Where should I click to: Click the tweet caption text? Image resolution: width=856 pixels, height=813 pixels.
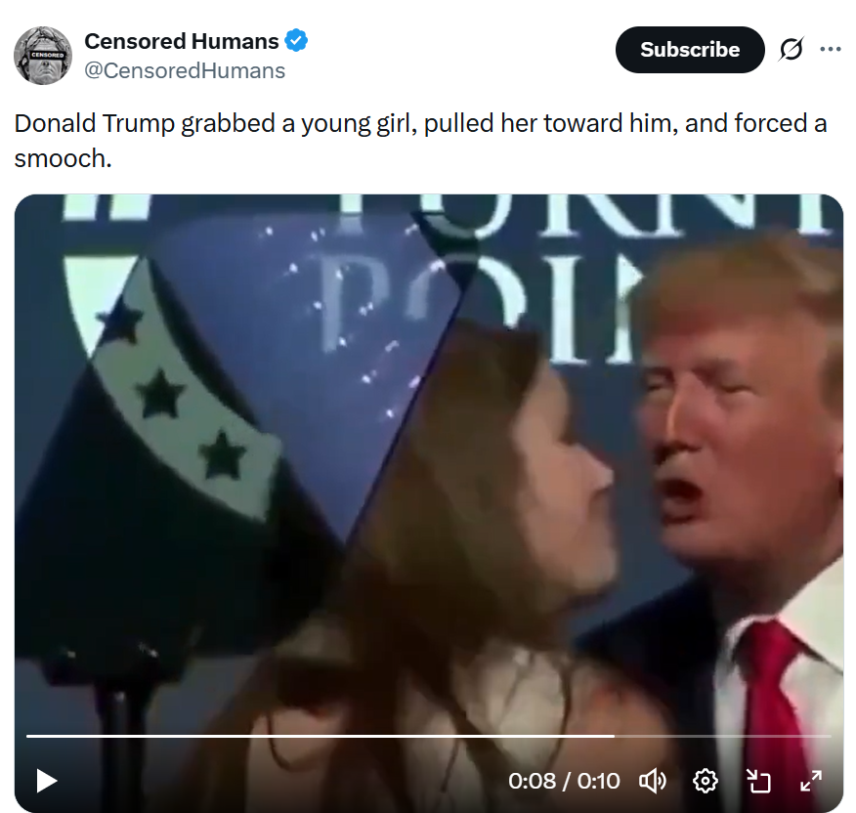coord(420,140)
